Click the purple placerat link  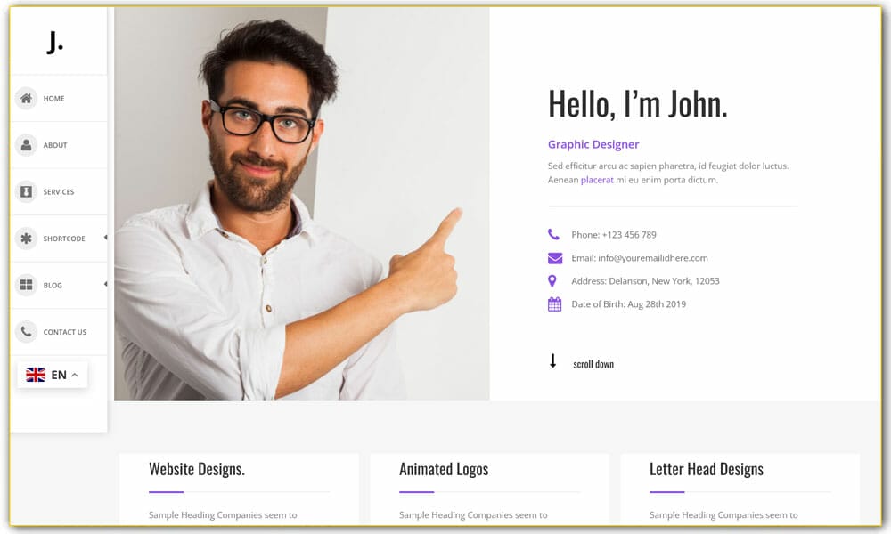tap(597, 180)
